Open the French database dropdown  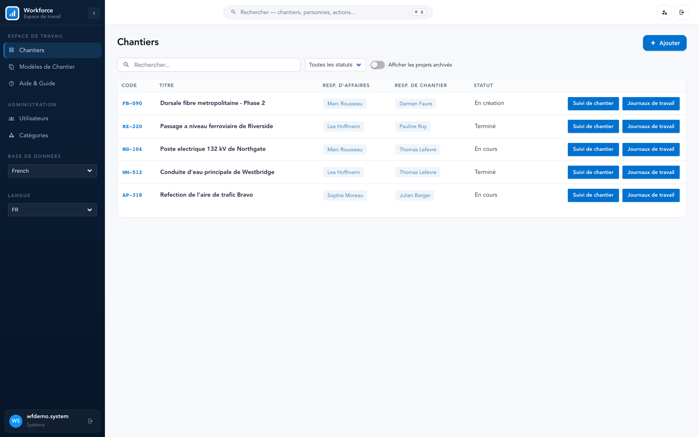pyautogui.click(x=52, y=171)
